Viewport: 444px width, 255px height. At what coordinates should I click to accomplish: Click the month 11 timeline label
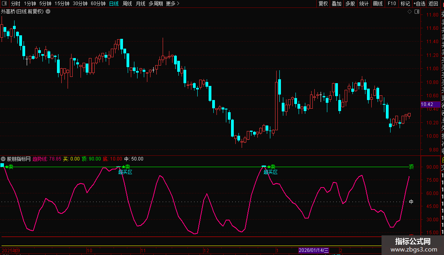click(143, 250)
